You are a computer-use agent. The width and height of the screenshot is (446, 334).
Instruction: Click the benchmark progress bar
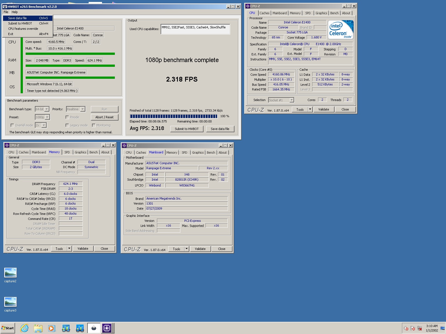pyautogui.click(x=173, y=116)
